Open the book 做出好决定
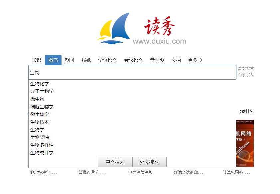 tap(44, 173)
